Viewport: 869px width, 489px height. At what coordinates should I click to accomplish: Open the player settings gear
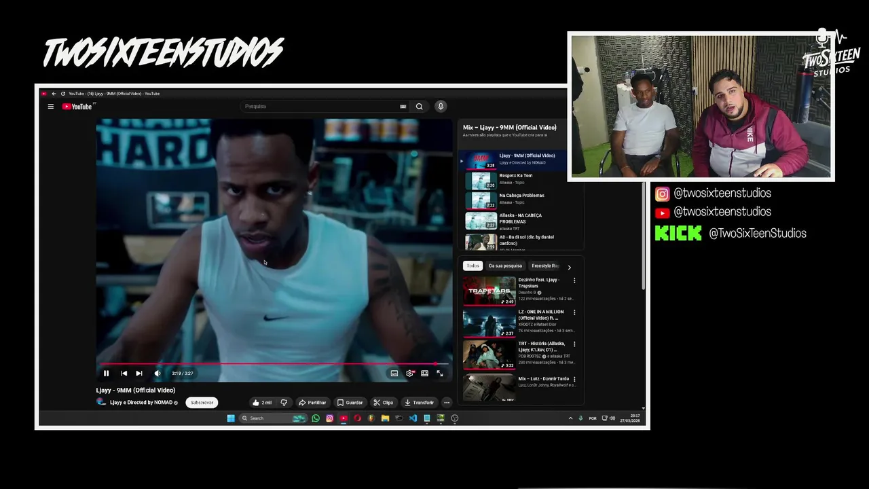409,373
